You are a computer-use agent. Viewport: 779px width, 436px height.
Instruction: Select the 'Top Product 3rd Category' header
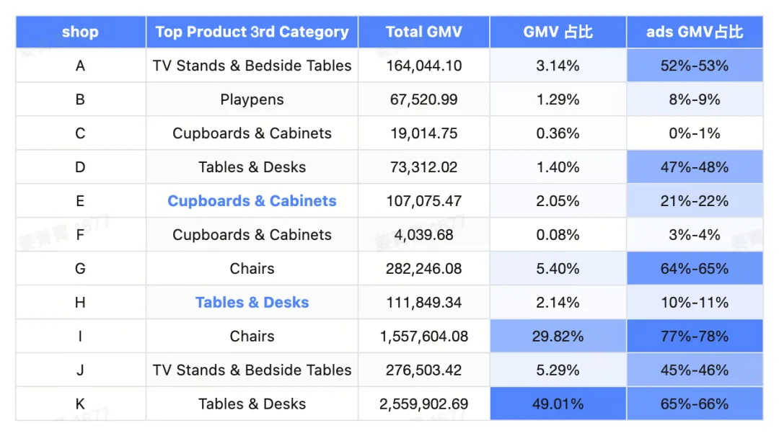[252, 32]
